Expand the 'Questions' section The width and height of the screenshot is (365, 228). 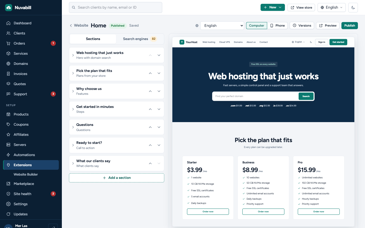coord(73,127)
